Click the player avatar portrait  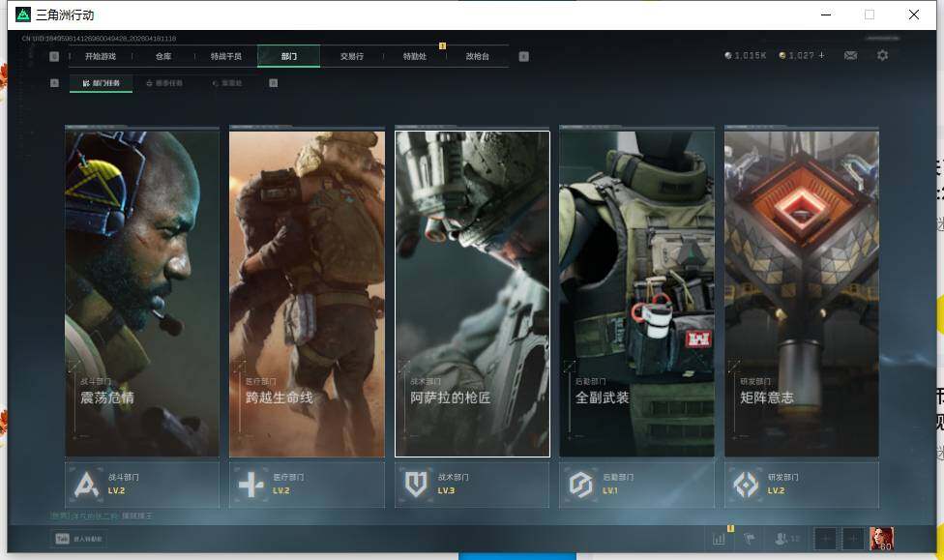(880, 539)
